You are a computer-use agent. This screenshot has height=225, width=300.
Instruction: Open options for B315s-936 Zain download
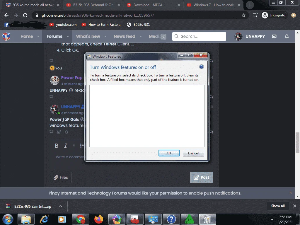pyautogui.click(x=61, y=206)
